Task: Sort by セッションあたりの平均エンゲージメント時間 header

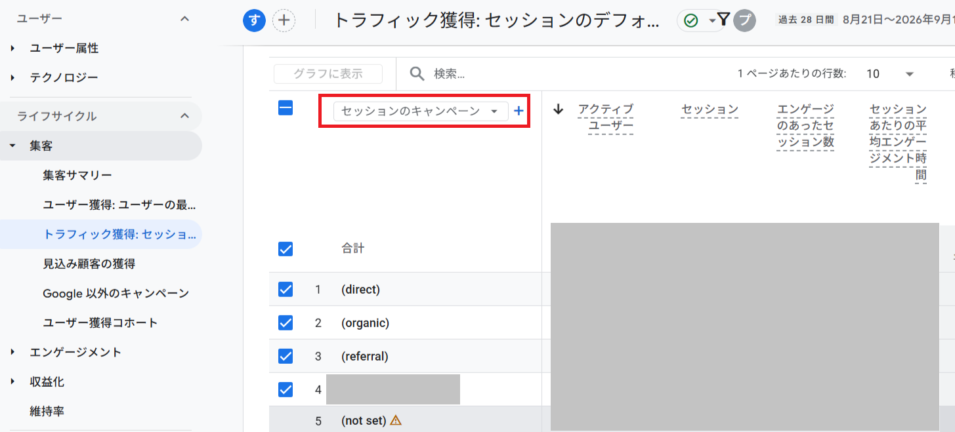Action: 898,142
